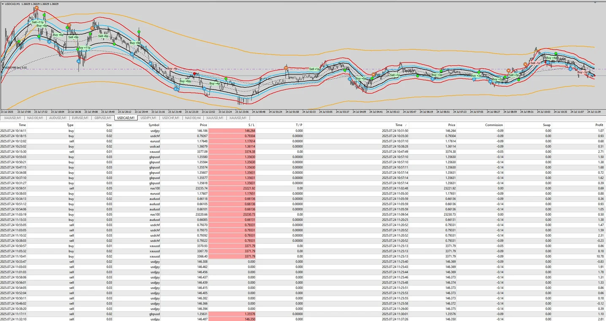The width and height of the screenshot is (606, 321).
Task: Switch to the AUDUSD,M1 chart tab
Action: tap(58, 118)
